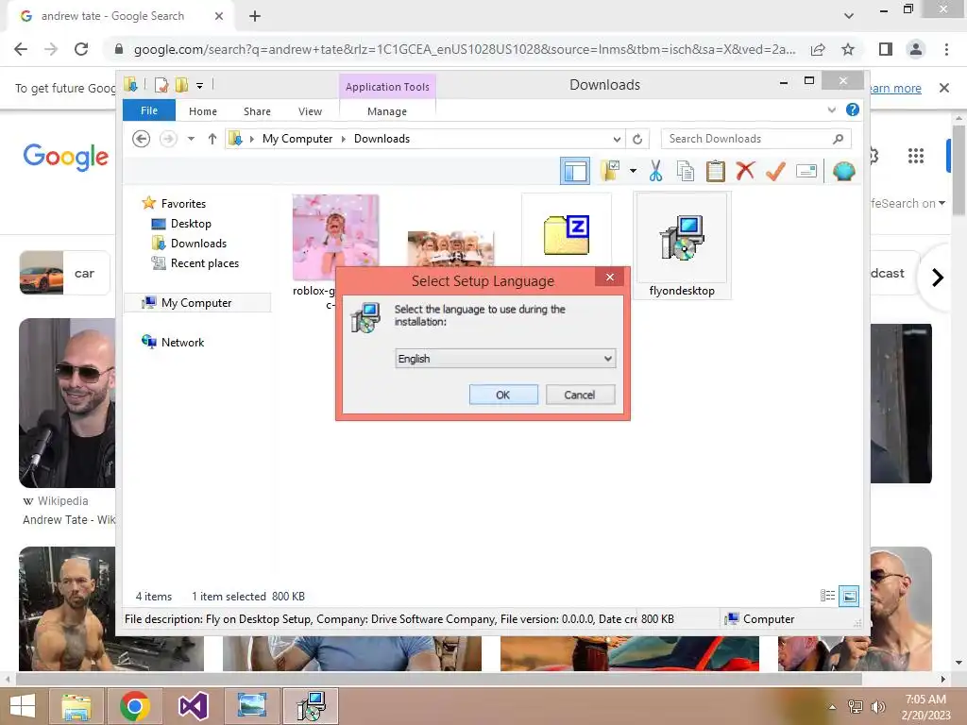This screenshot has width=967, height=725.
Task: Click the share page icon in Chrome address bar
Action: (x=818, y=49)
